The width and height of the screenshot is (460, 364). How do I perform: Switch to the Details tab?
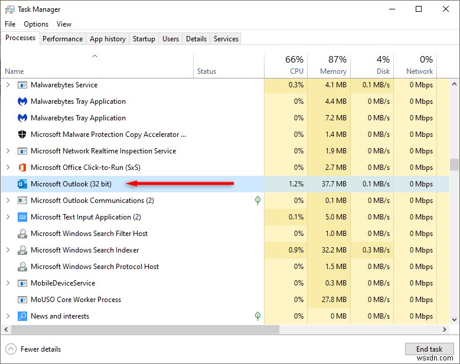click(196, 39)
